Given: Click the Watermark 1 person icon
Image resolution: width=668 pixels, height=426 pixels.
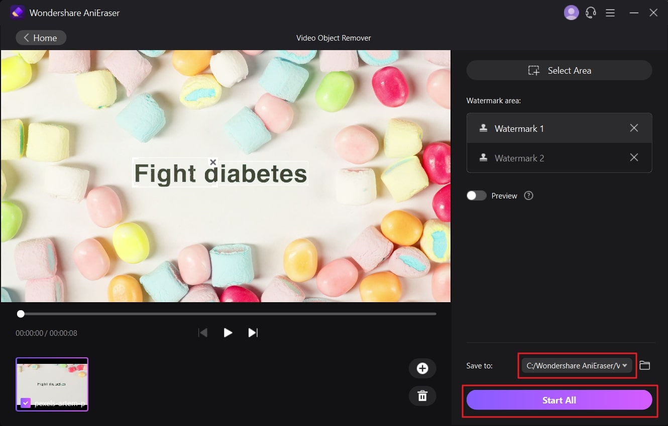Looking at the screenshot, I should coord(483,128).
